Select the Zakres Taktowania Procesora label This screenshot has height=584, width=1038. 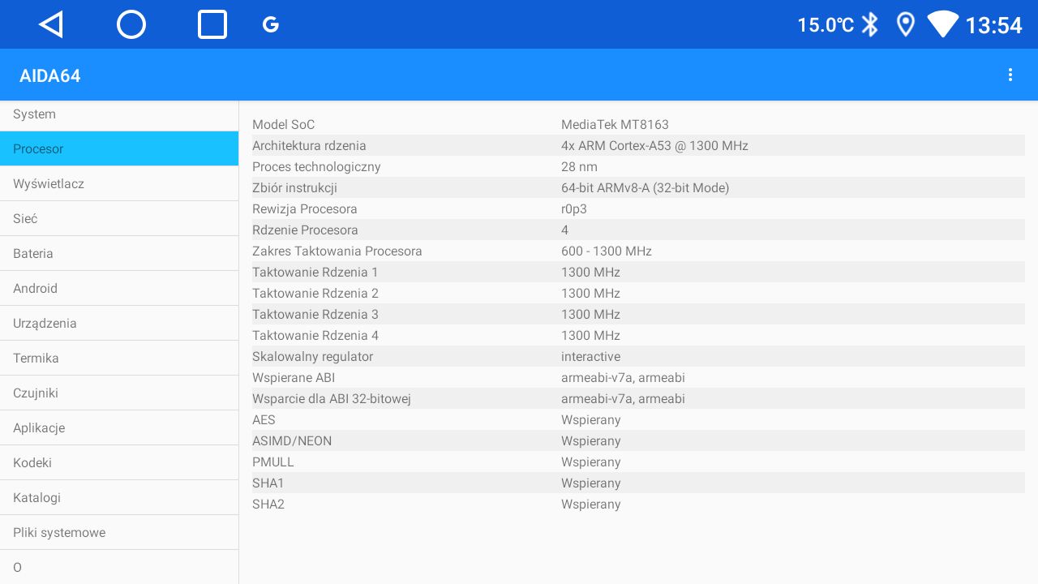point(337,251)
